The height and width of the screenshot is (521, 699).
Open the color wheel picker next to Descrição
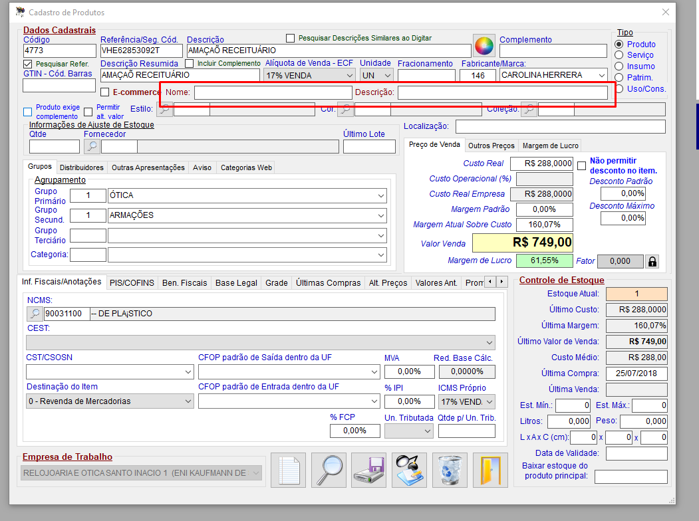tap(484, 46)
